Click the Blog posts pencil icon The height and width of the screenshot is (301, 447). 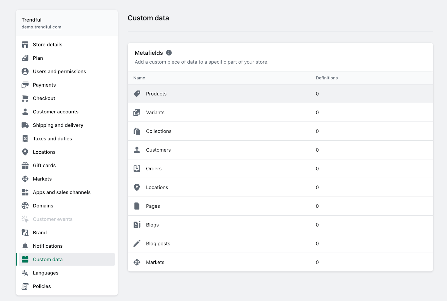[137, 243]
